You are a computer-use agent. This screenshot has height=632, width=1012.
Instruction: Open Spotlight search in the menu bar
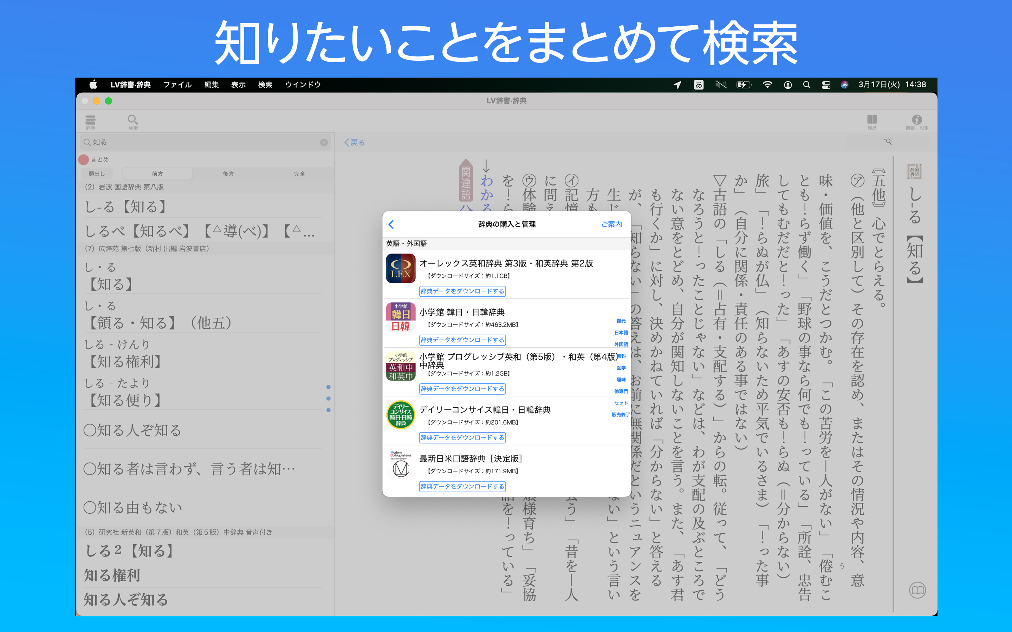[807, 84]
